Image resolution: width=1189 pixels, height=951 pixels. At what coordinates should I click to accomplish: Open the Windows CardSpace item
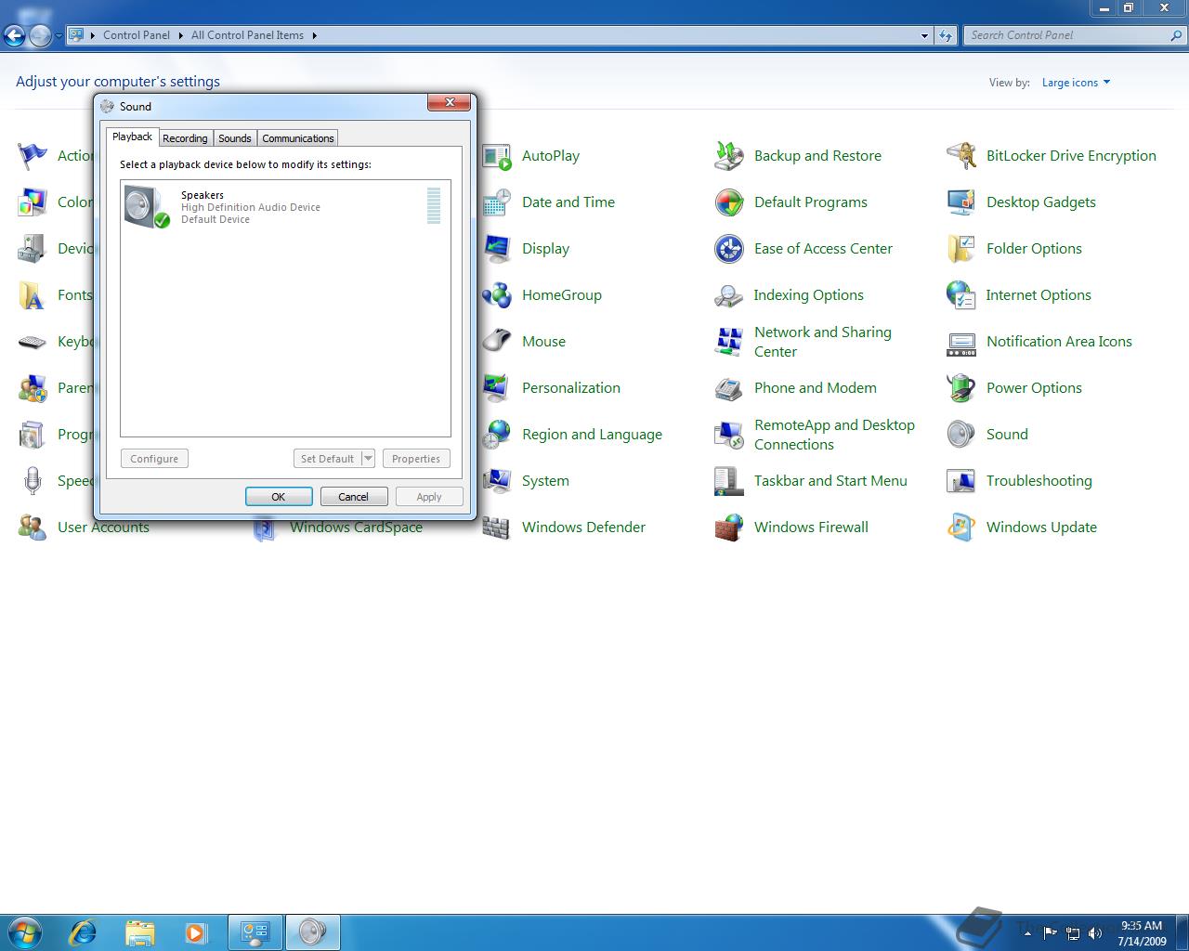(x=356, y=528)
